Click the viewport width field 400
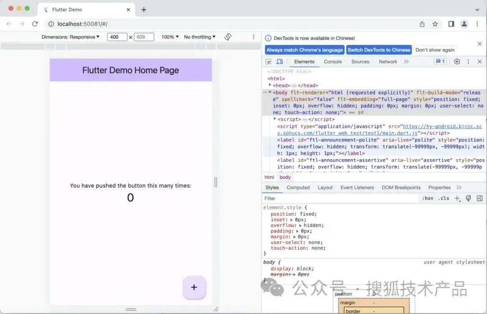The image size is (487, 314). coord(117,37)
